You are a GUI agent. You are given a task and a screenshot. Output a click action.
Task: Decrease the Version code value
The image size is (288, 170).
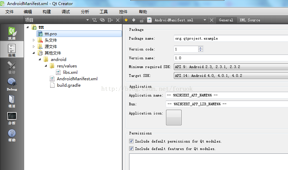pyautogui.click(x=201, y=50)
